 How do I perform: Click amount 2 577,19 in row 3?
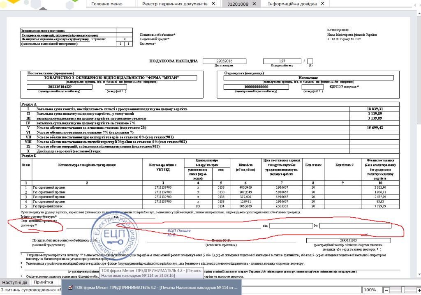tap(380, 197)
